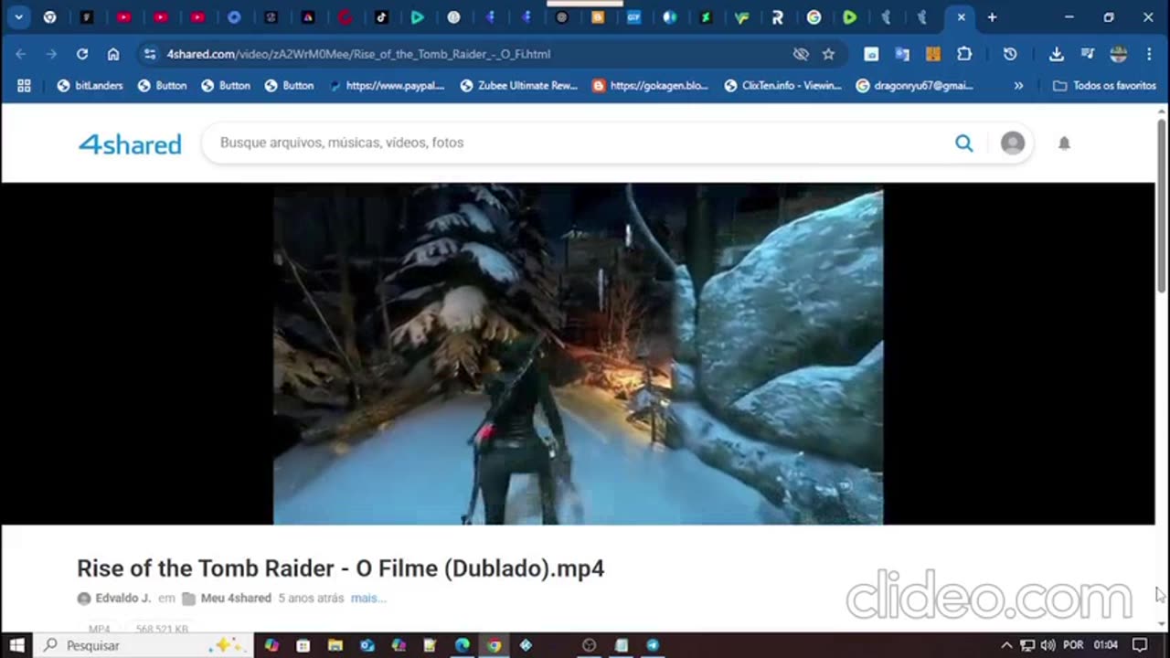Click the blue search magnifier icon
1170x658 pixels.
pos(963,143)
